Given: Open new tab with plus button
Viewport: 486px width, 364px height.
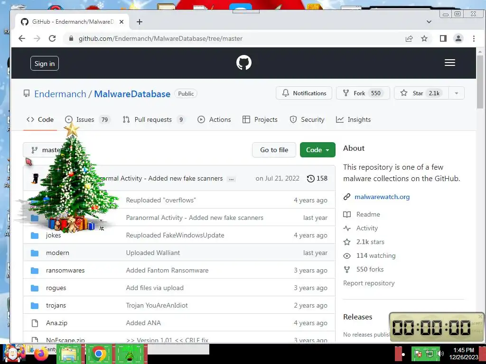Looking at the screenshot, I should 140,22.
